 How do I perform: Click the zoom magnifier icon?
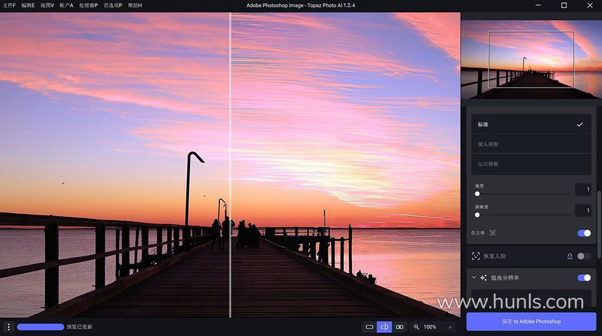click(x=416, y=327)
